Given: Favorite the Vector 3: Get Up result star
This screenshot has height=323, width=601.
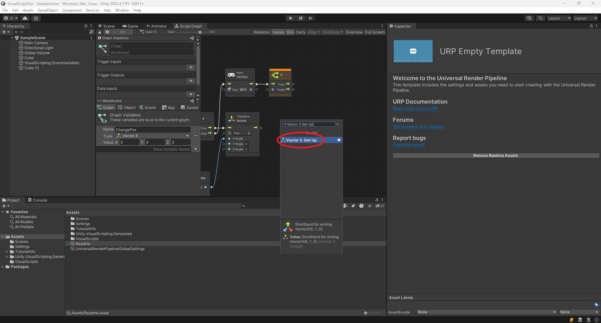Looking at the screenshot, I should click(339, 140).
